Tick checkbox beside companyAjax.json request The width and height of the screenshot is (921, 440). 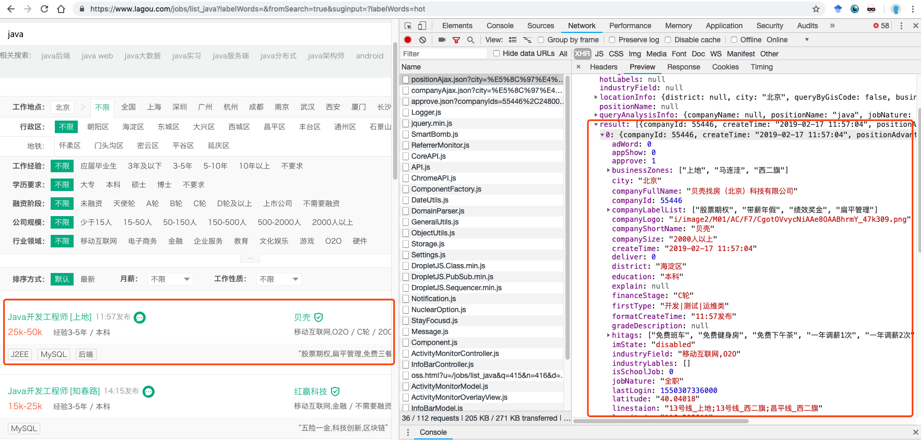point(406,91)
